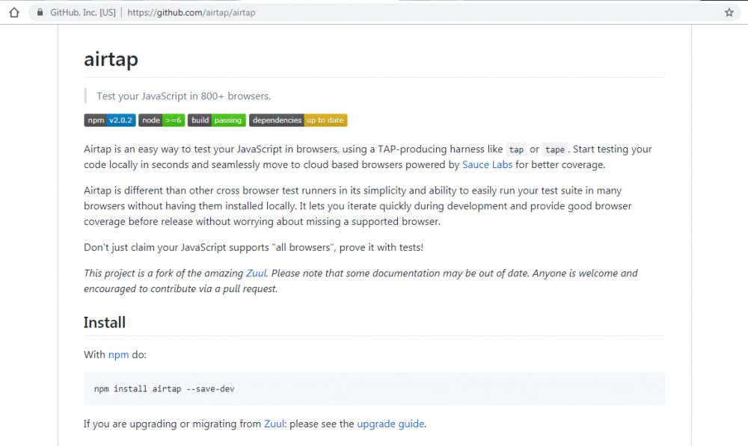Click the npm v2.0.2 badge

coord(109,120)
